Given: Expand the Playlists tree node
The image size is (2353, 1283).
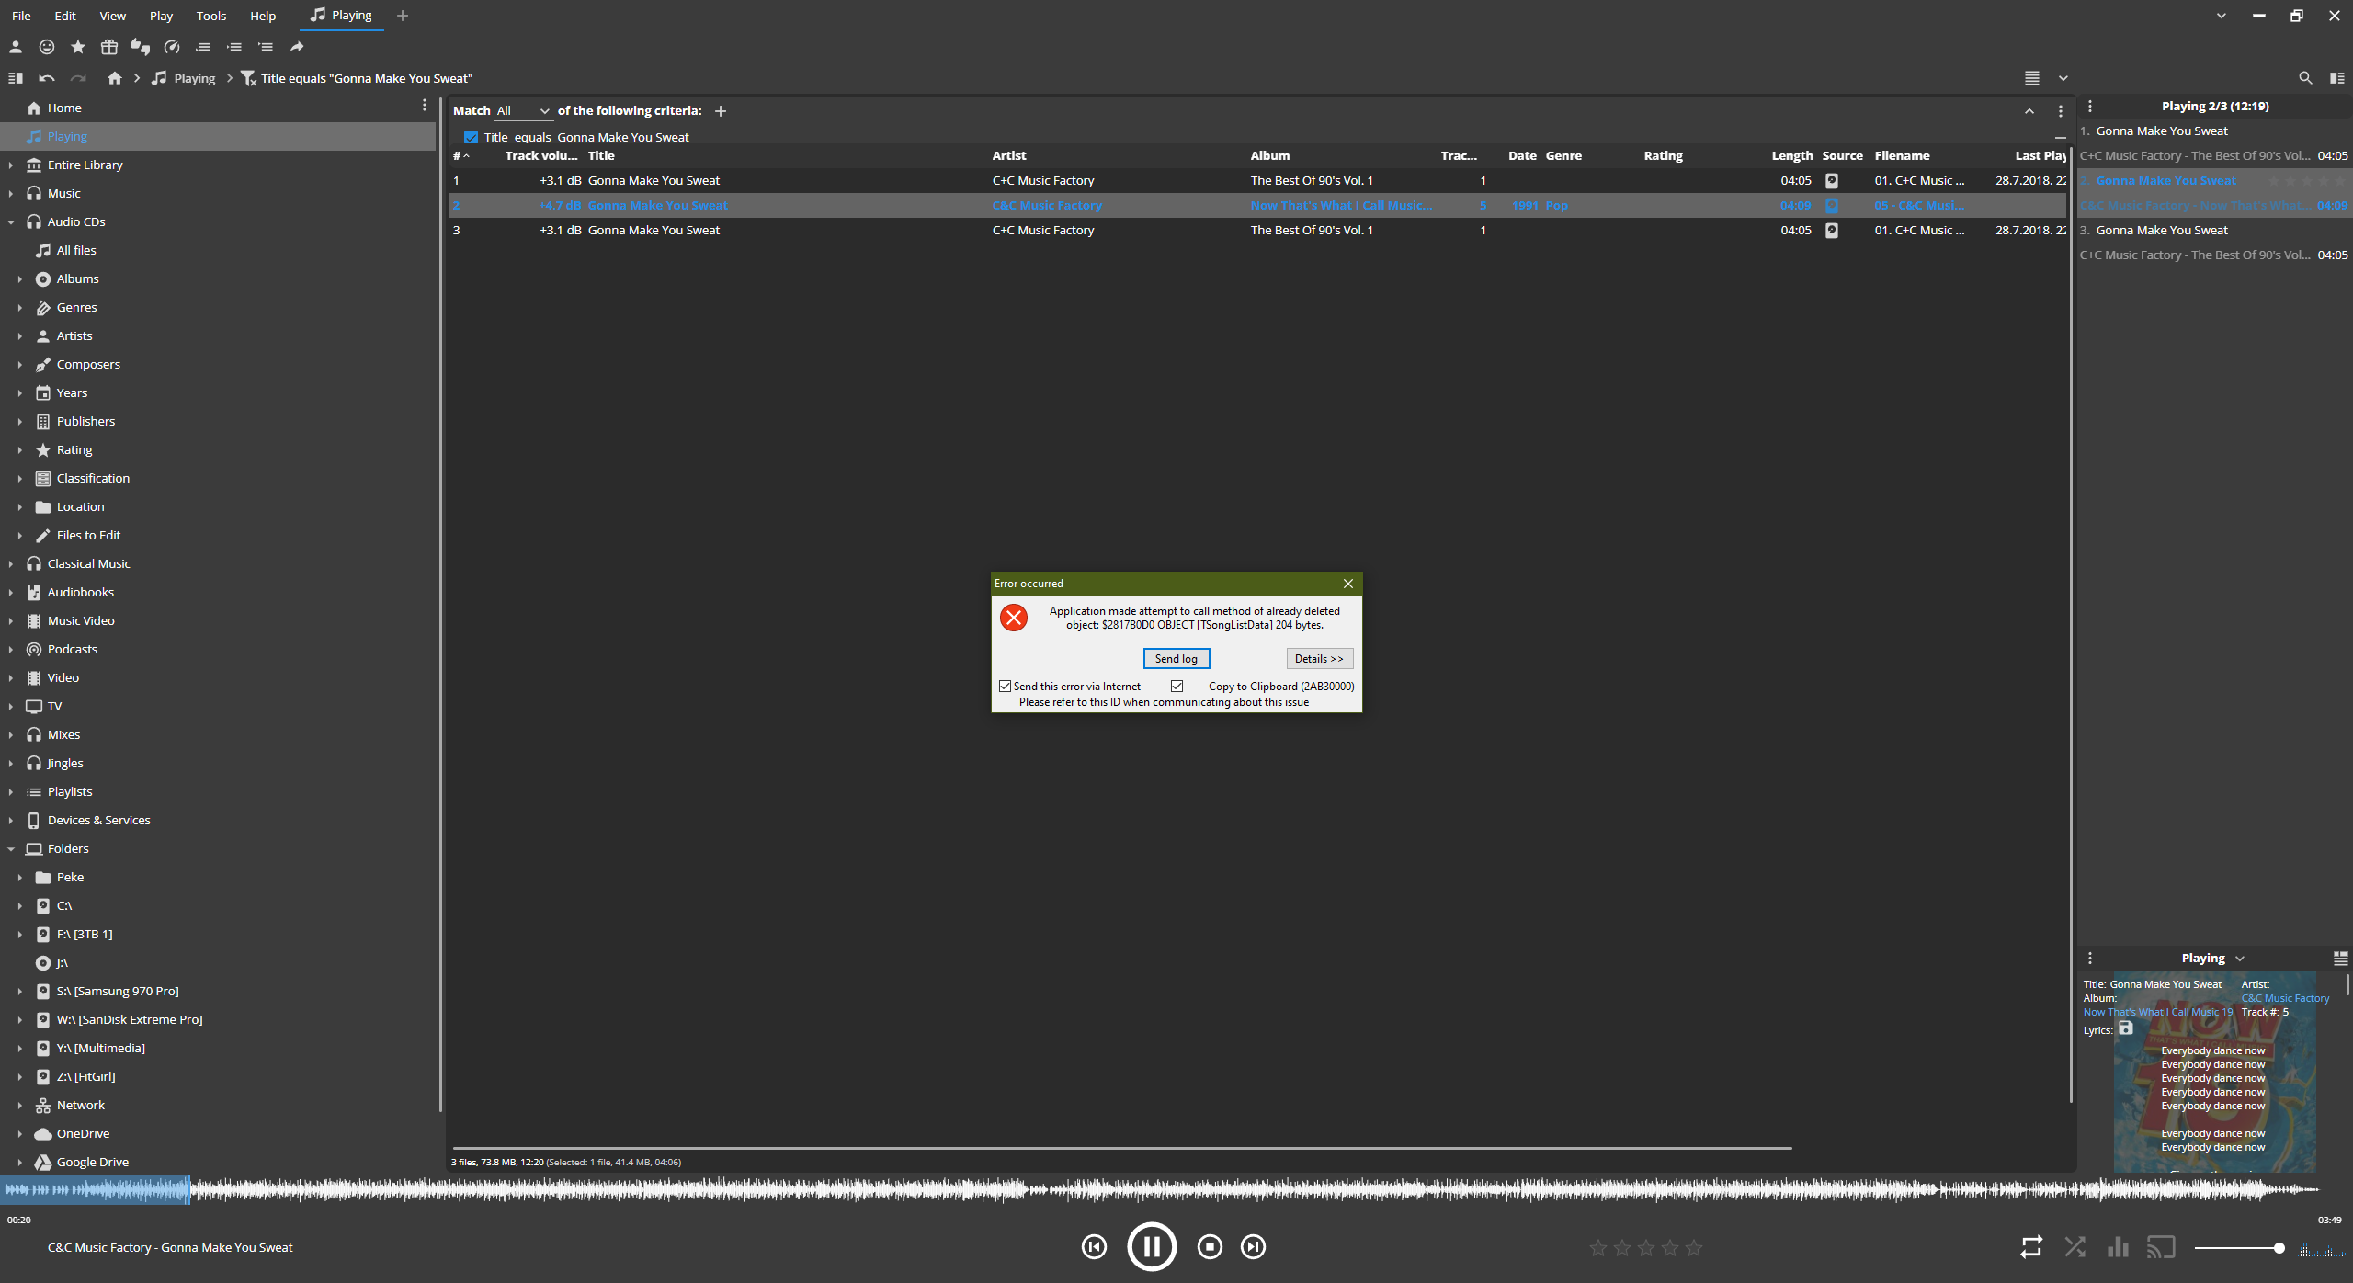Looking at the screenshot, I should point(11,792).
